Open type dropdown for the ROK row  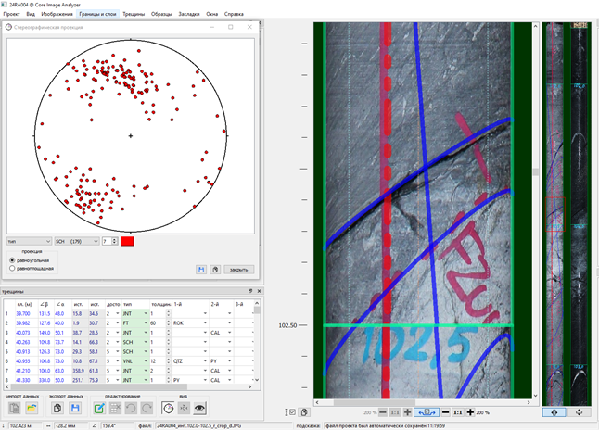click(145, 322)
